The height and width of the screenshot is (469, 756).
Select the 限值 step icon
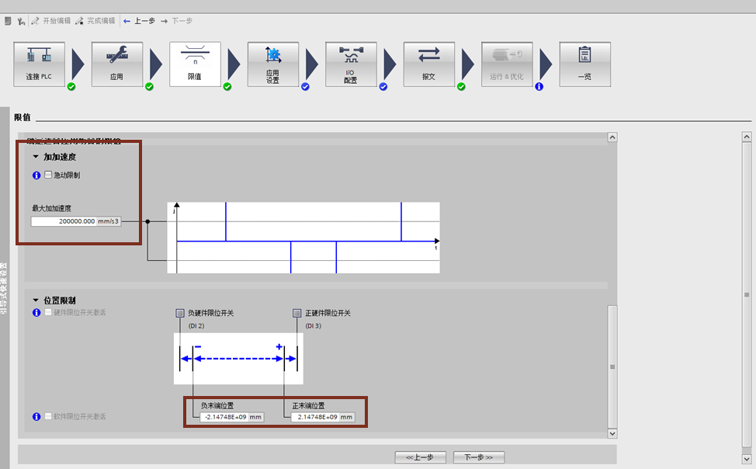195,64
